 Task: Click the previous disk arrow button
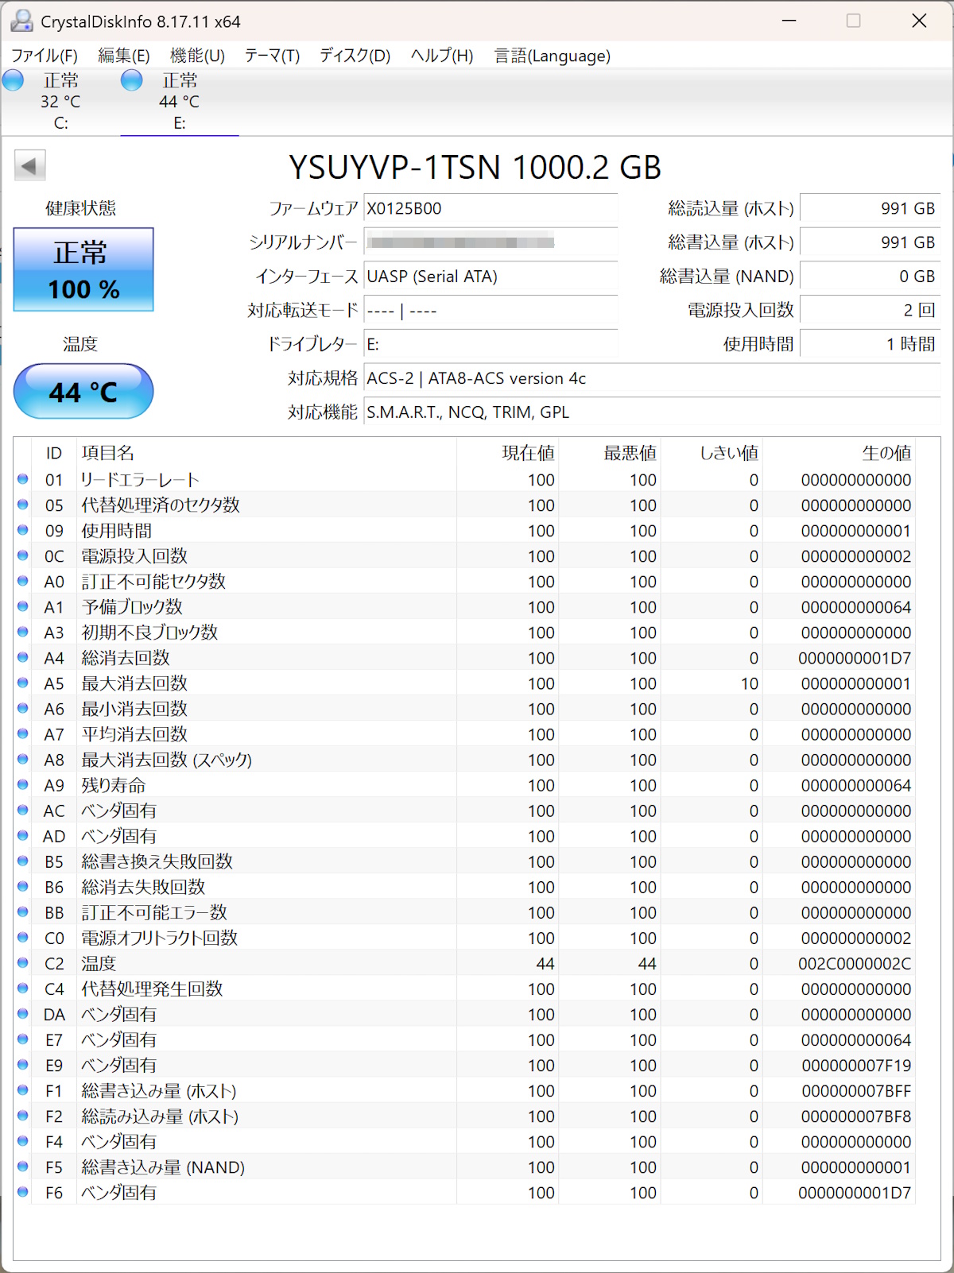point(29,166)
